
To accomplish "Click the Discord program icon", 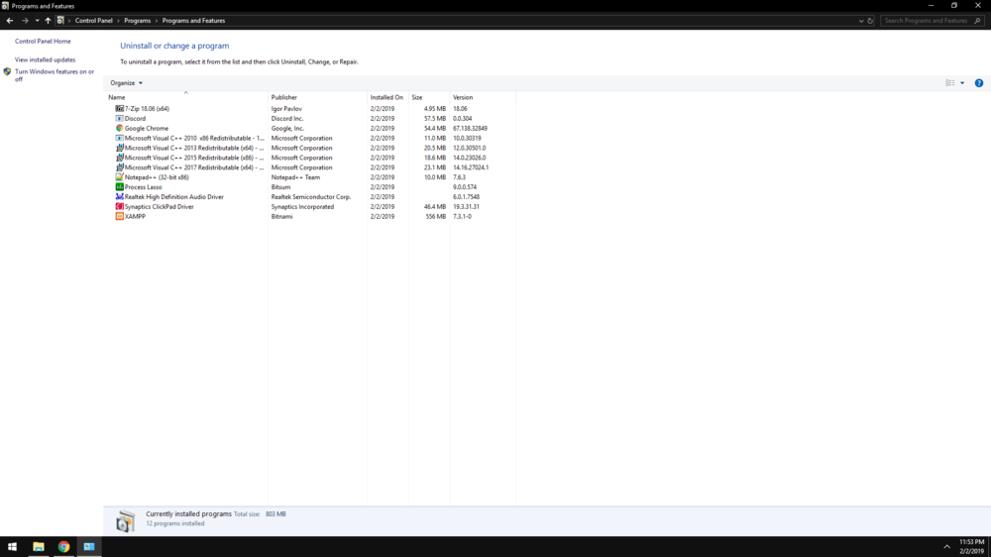I will tap(120, 118).
